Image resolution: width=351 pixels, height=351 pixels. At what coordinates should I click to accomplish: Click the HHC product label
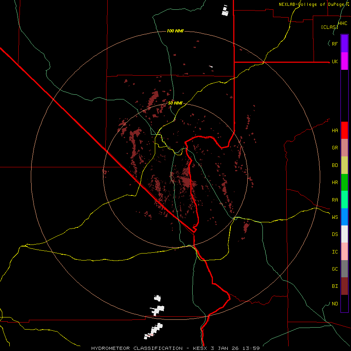click(342, 23)
